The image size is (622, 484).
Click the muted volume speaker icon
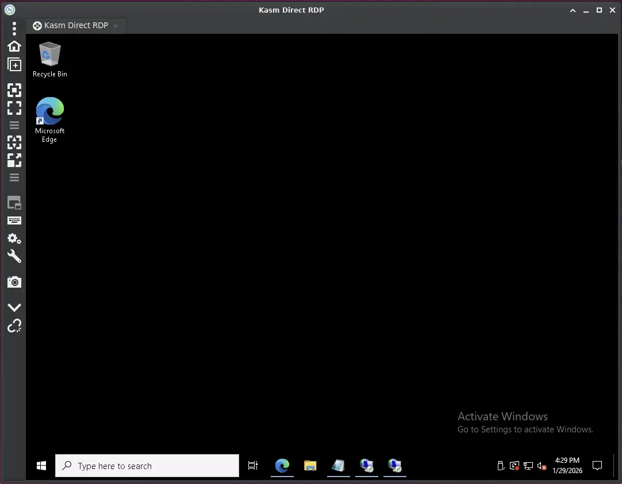coord(542,466)
